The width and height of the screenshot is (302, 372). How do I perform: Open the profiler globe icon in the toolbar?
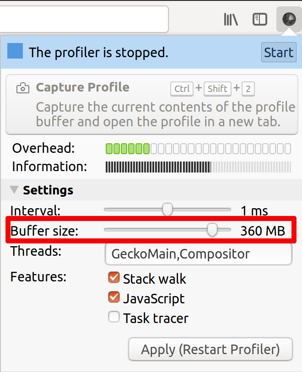pyautogui.click(x=288, y=19)
